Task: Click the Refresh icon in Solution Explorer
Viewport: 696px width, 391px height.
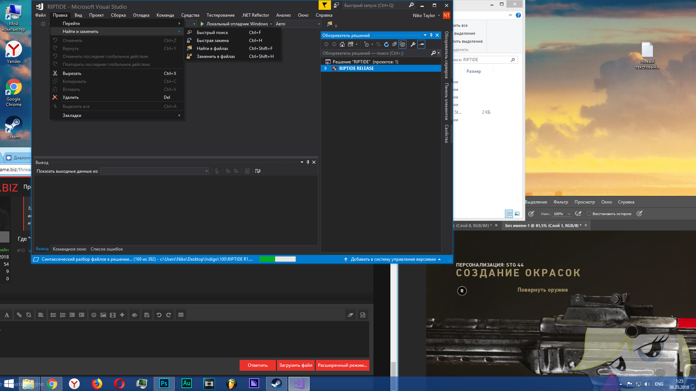Action: click(x=386, y=44)
